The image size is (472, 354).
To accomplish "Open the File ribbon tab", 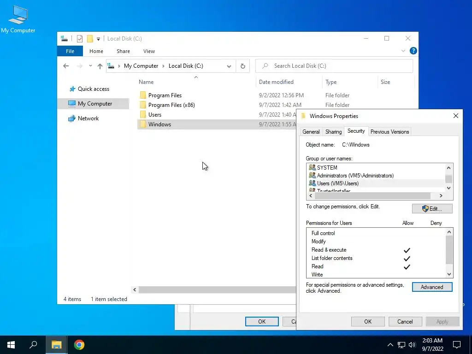I will point(70,51).
